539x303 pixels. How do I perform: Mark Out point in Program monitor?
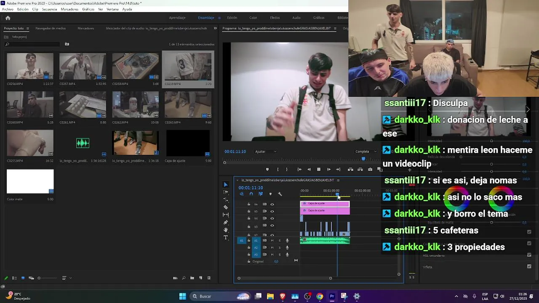[287, 169]
